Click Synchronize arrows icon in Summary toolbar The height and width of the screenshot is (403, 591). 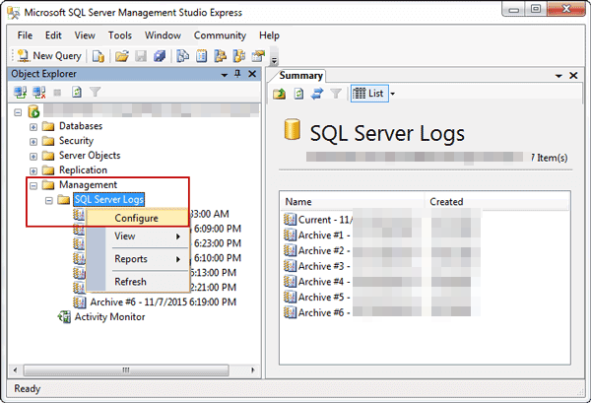[x=317, y=94]
